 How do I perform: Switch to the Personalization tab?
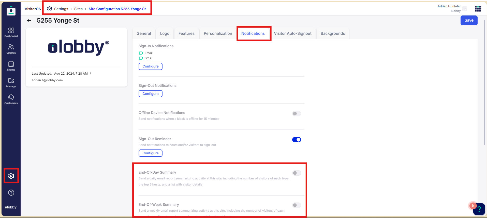coord(218,33)
